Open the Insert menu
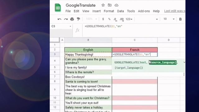199x112 pixels. tap(96, 11)
